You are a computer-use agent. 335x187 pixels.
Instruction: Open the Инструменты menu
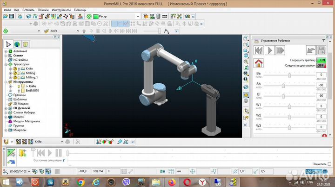(61, 10)
